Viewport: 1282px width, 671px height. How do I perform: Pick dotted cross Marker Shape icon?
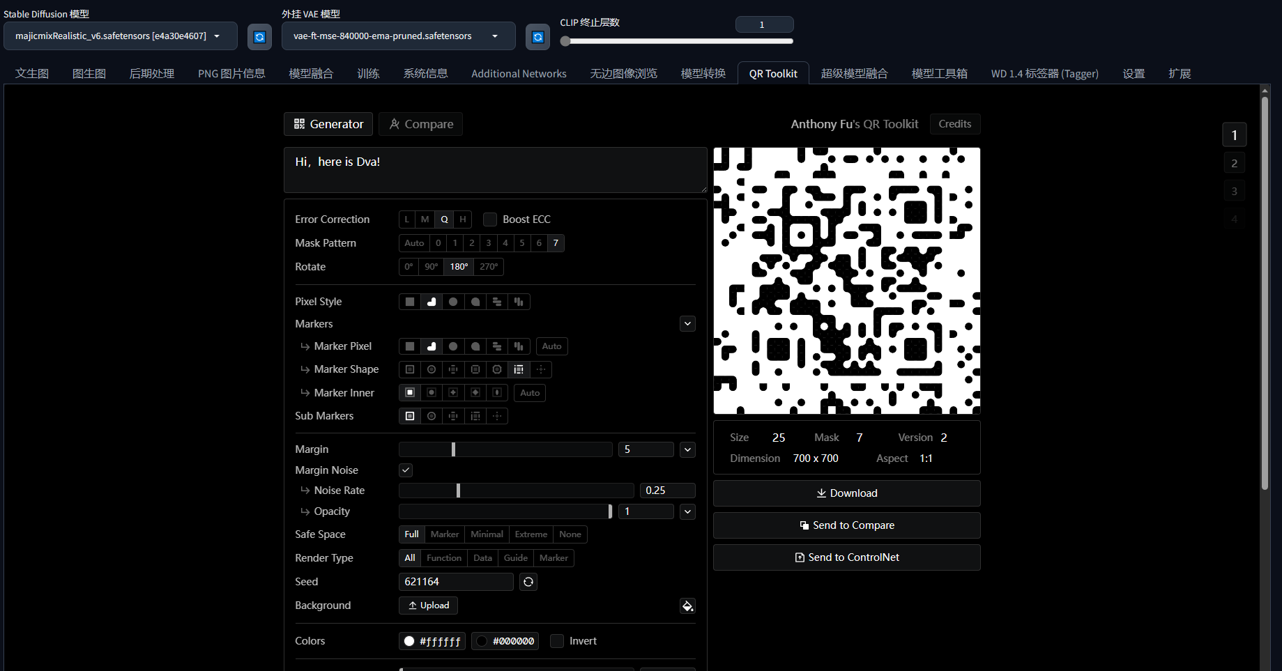coord(540,369)
